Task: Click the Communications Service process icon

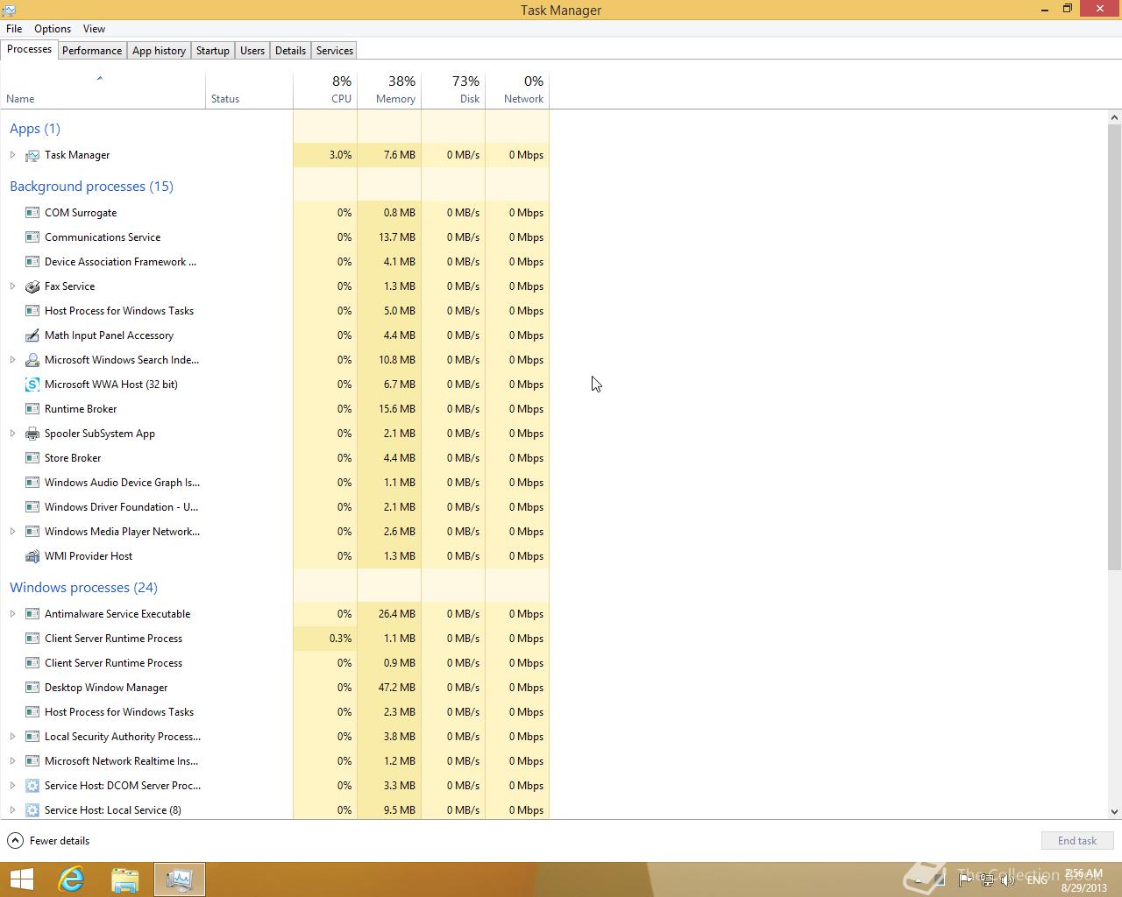Action: [32, 237]
